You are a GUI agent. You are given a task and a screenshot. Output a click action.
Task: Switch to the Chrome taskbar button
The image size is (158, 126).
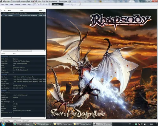(x=43, y=124)
